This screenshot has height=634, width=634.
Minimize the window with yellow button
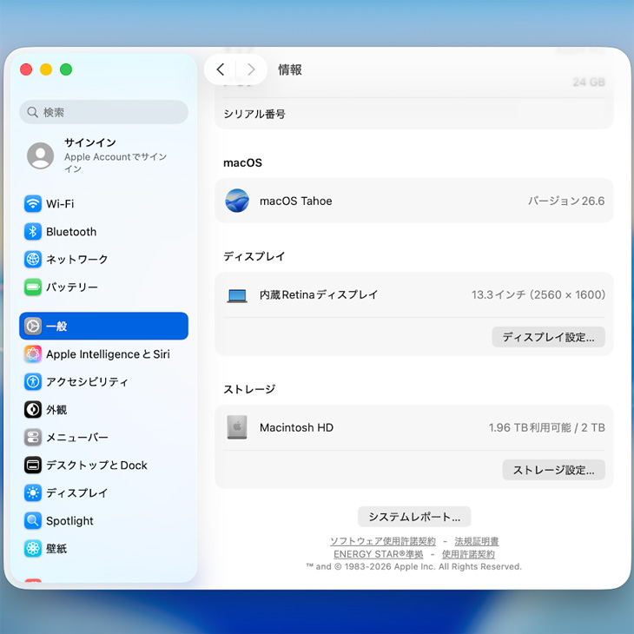point(46,69)
